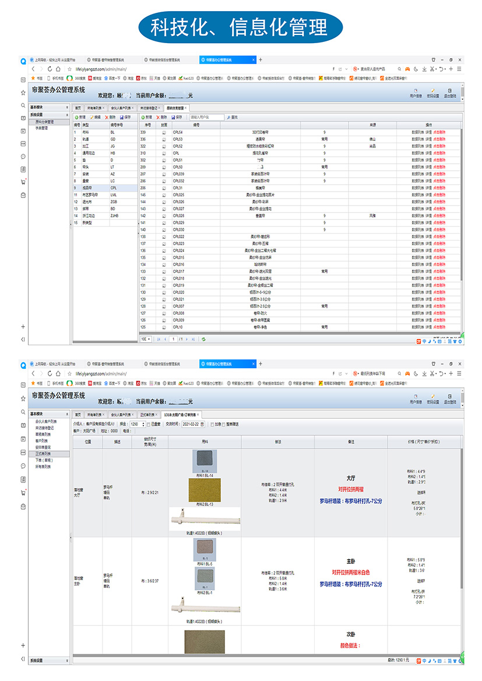This screenshot has width=482, height=681.
Task: Click 保存 disk icon in left type panel
Action: [x=121, y=117]
